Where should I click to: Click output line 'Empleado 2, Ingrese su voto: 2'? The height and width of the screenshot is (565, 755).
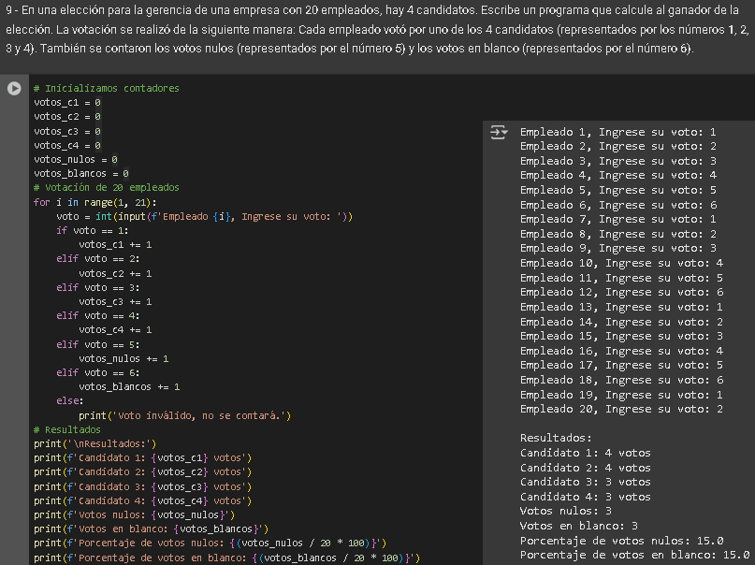[618, 146]
